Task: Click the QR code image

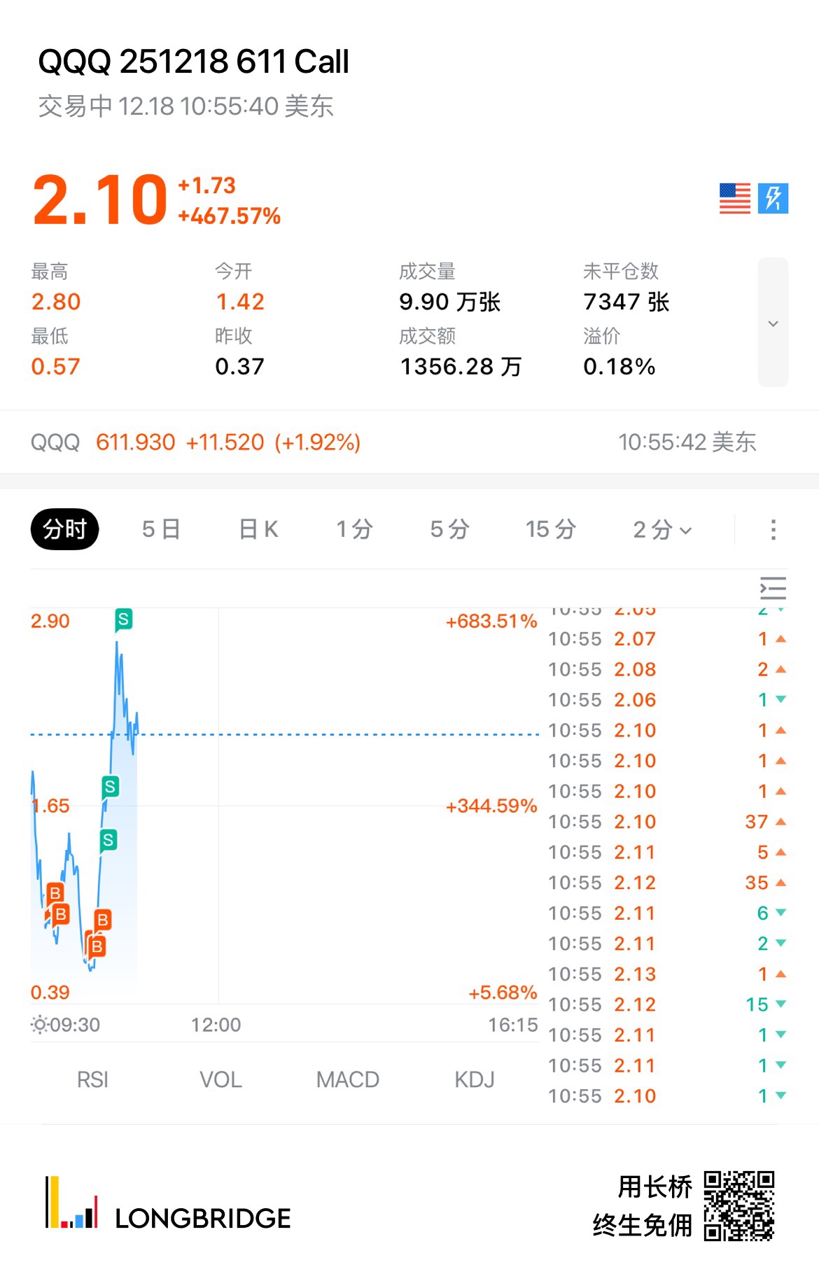Action: 738,1205
